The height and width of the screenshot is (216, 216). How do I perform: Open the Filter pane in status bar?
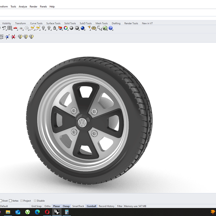click(120, 206)
